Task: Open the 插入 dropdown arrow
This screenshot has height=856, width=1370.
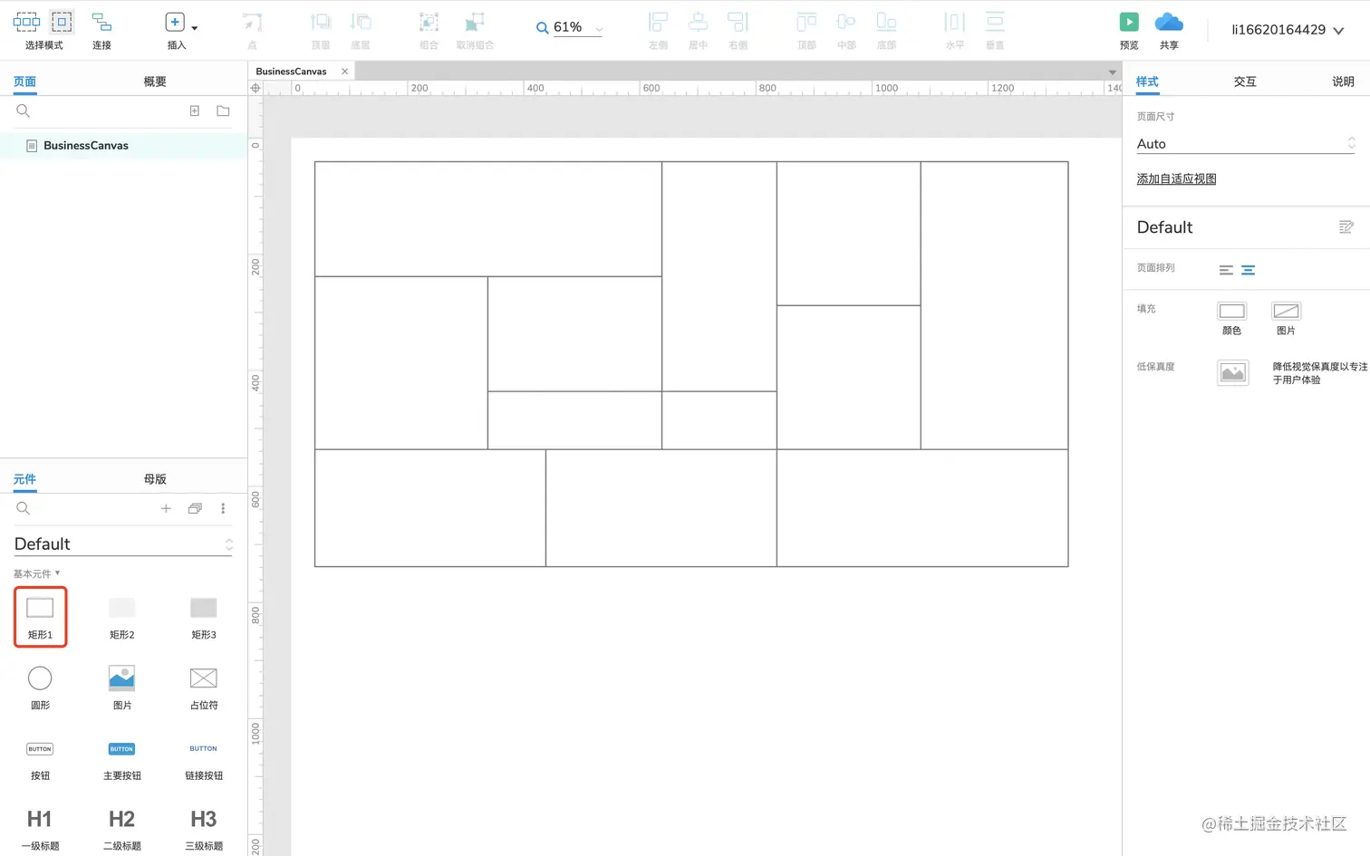Action: tap(195, 28)
